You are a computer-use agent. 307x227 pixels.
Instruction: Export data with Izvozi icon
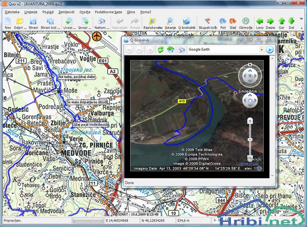point(85,23)
